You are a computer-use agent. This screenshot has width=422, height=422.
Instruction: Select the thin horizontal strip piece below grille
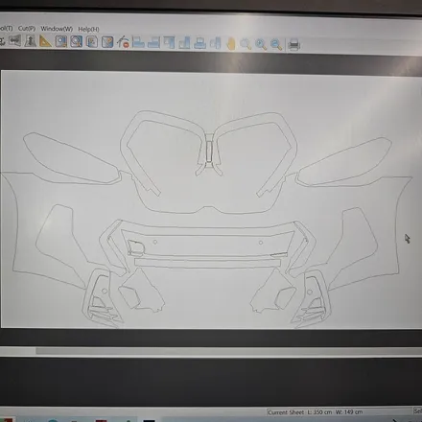pos(207,263)
